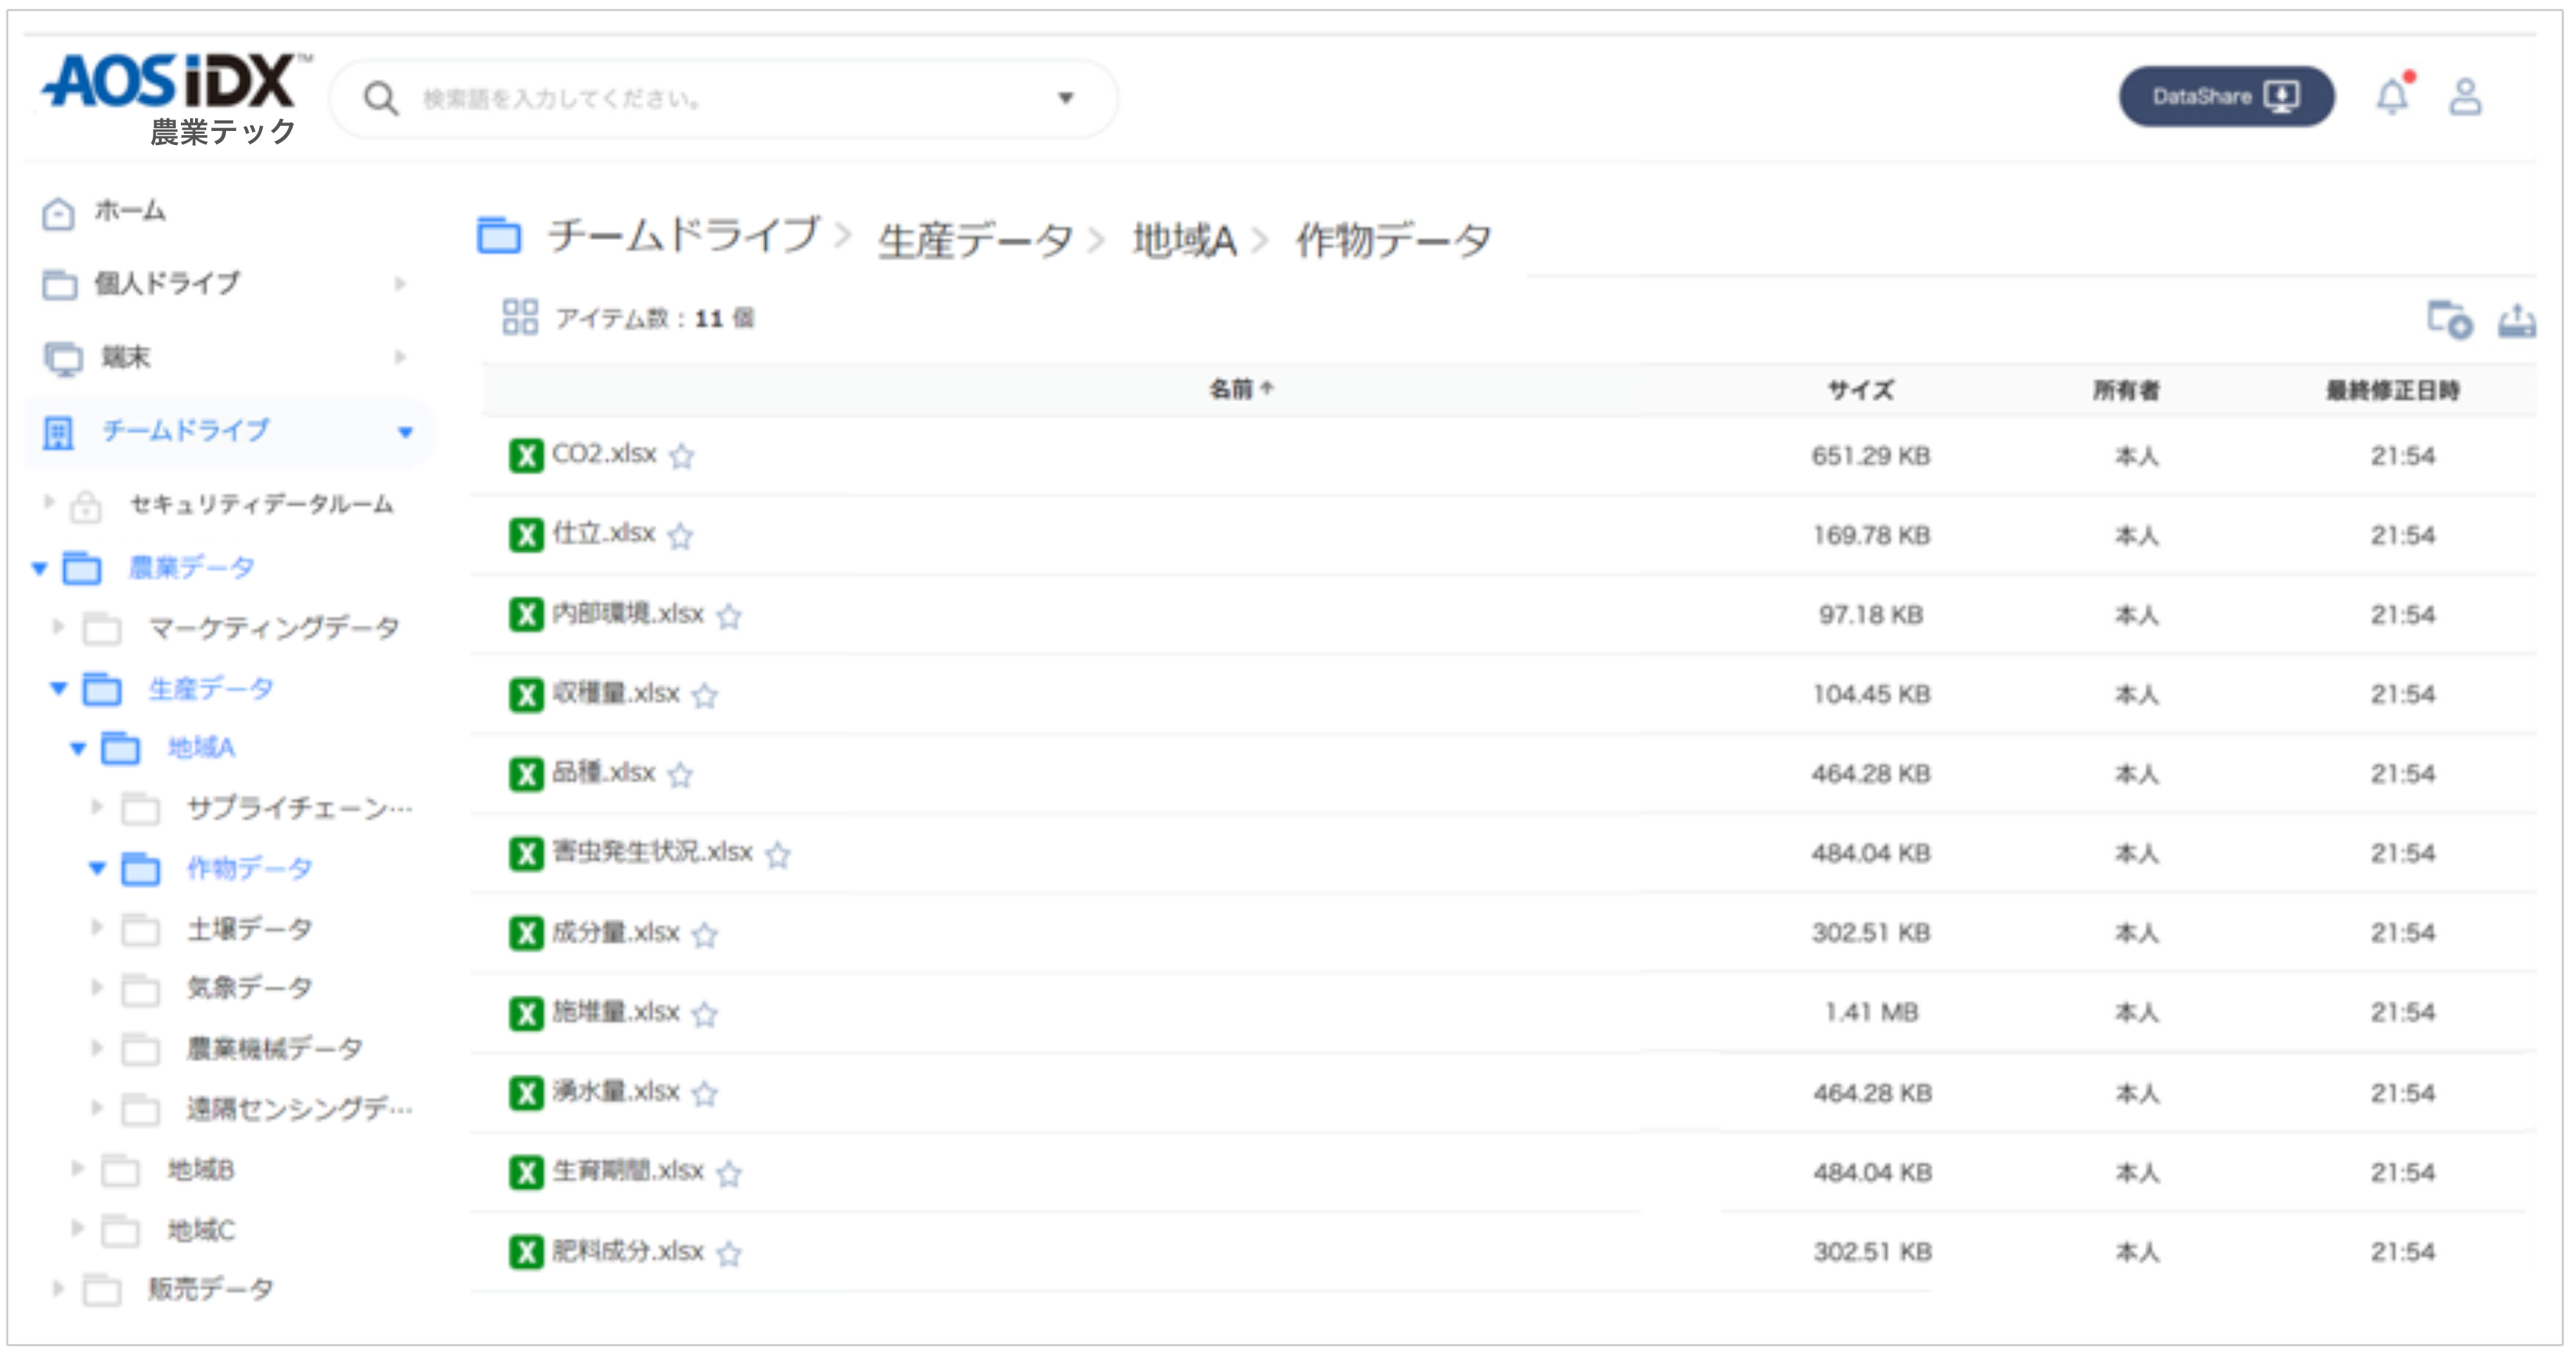Screen dimensions: 2576x1358
Task: Open the notification bell
Action: pos(2394,96)
